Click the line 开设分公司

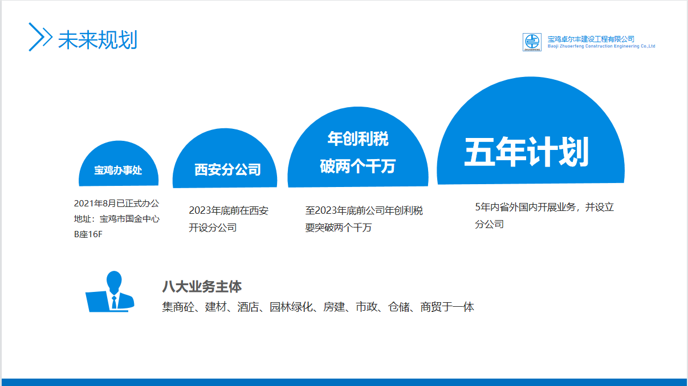[213, 227]
